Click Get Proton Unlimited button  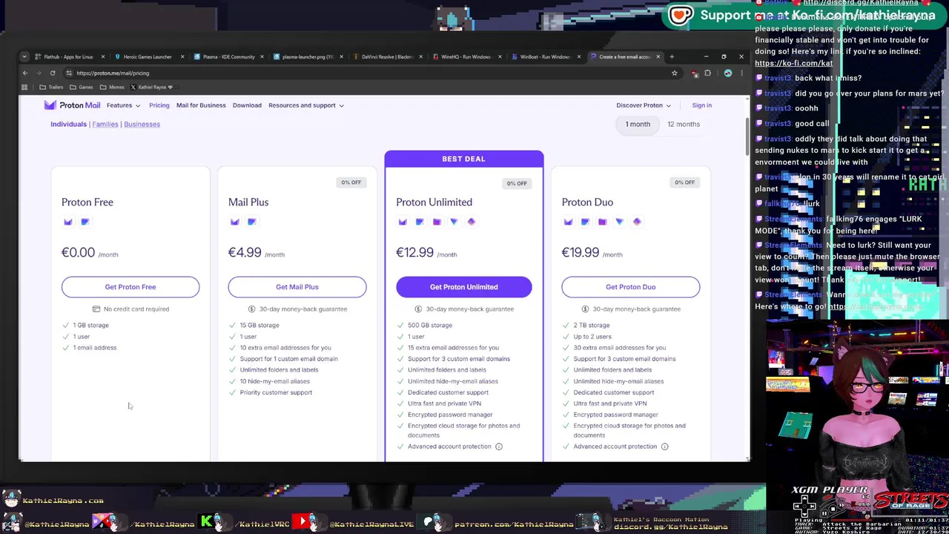(x=464, y=287)
